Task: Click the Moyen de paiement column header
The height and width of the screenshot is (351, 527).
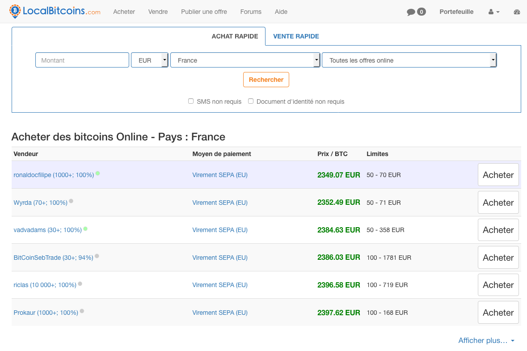Action: [x=222, y=154]
